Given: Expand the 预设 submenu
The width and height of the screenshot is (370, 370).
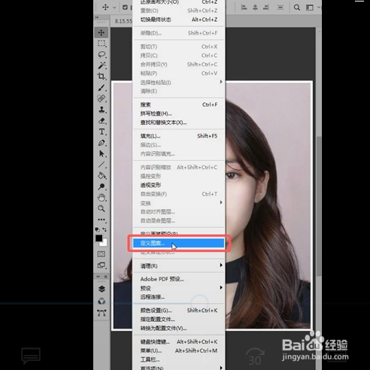Looking at the screenshot, I should 178,288.
